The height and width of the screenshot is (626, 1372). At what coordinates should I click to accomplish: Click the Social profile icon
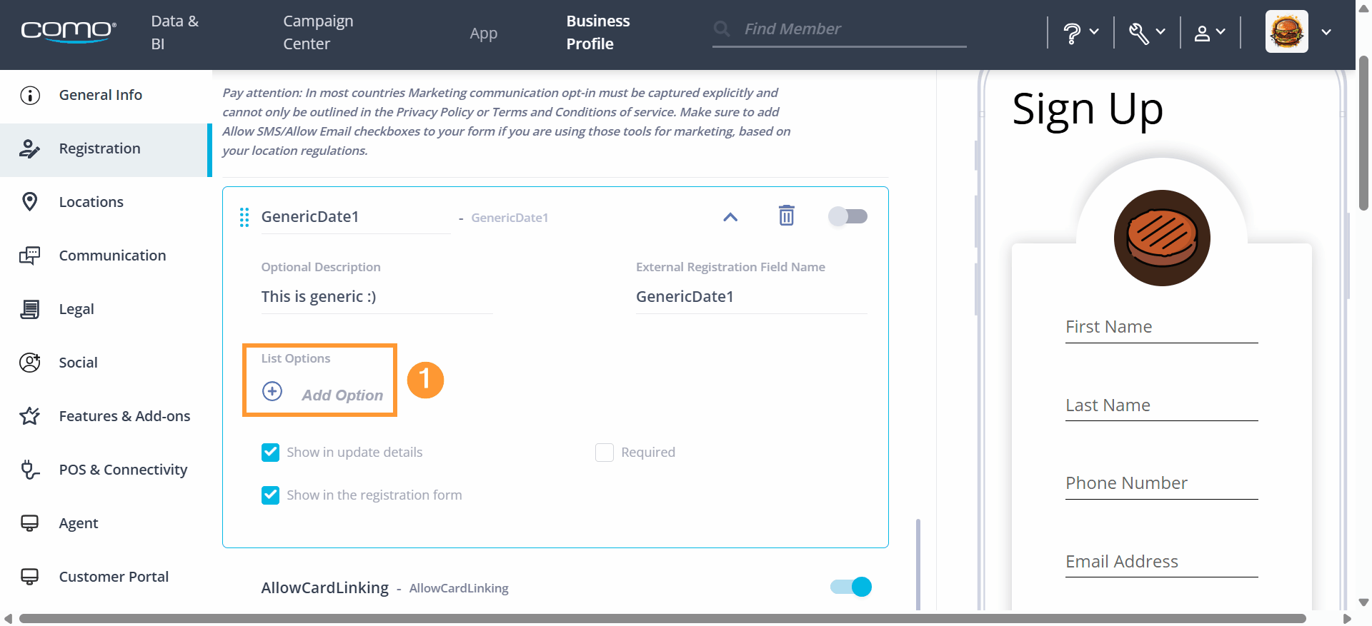tap(30, 363)
